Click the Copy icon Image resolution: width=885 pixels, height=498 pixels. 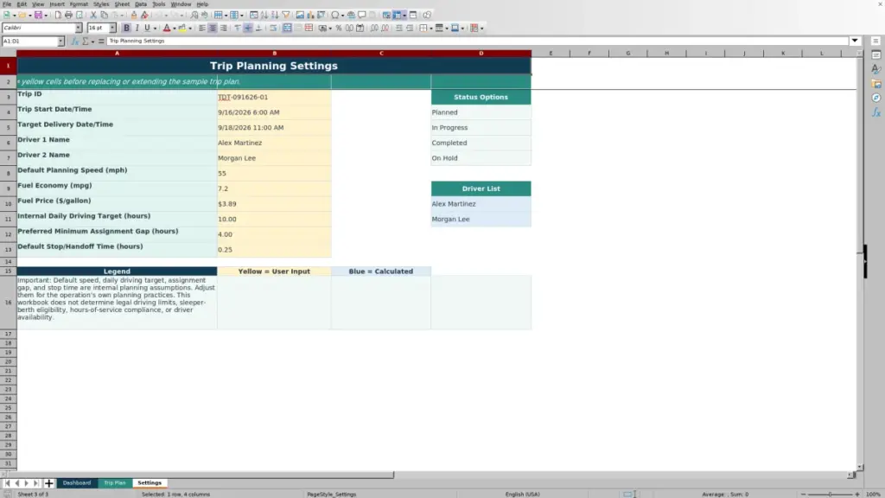tap(104, 16)
